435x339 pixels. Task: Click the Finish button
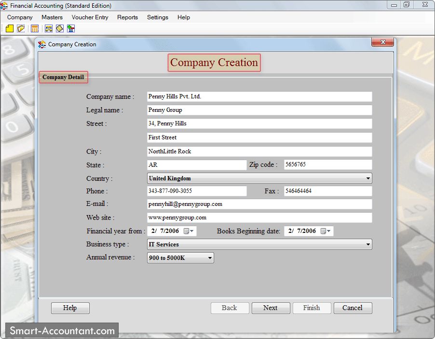coord(312,308)
